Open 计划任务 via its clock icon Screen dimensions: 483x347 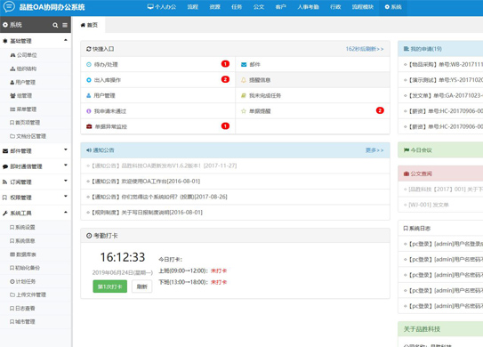point(12,281)
